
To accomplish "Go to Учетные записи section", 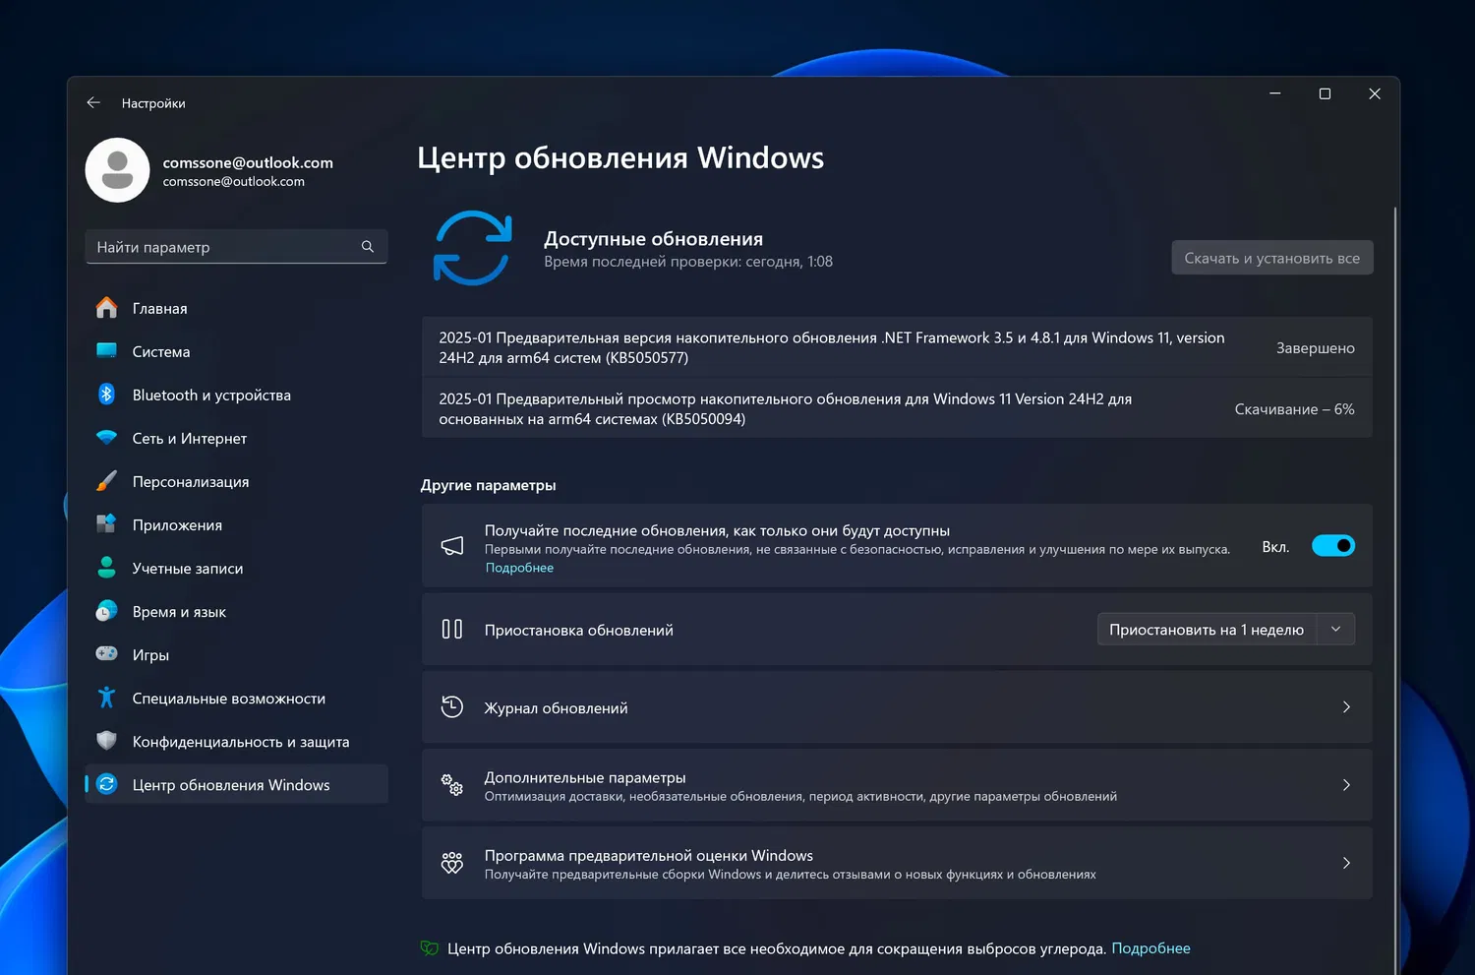I will point(236,568).
